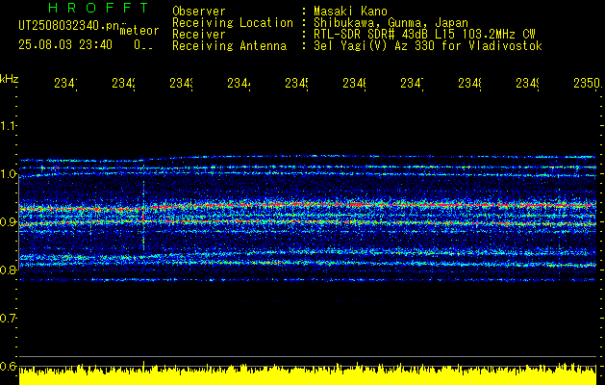
Task: Click the 1.1 kHz frequency axis label
Action: (9, 126)
